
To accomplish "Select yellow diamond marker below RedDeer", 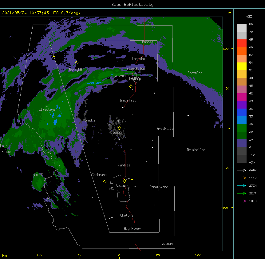I will click(131, 86).
